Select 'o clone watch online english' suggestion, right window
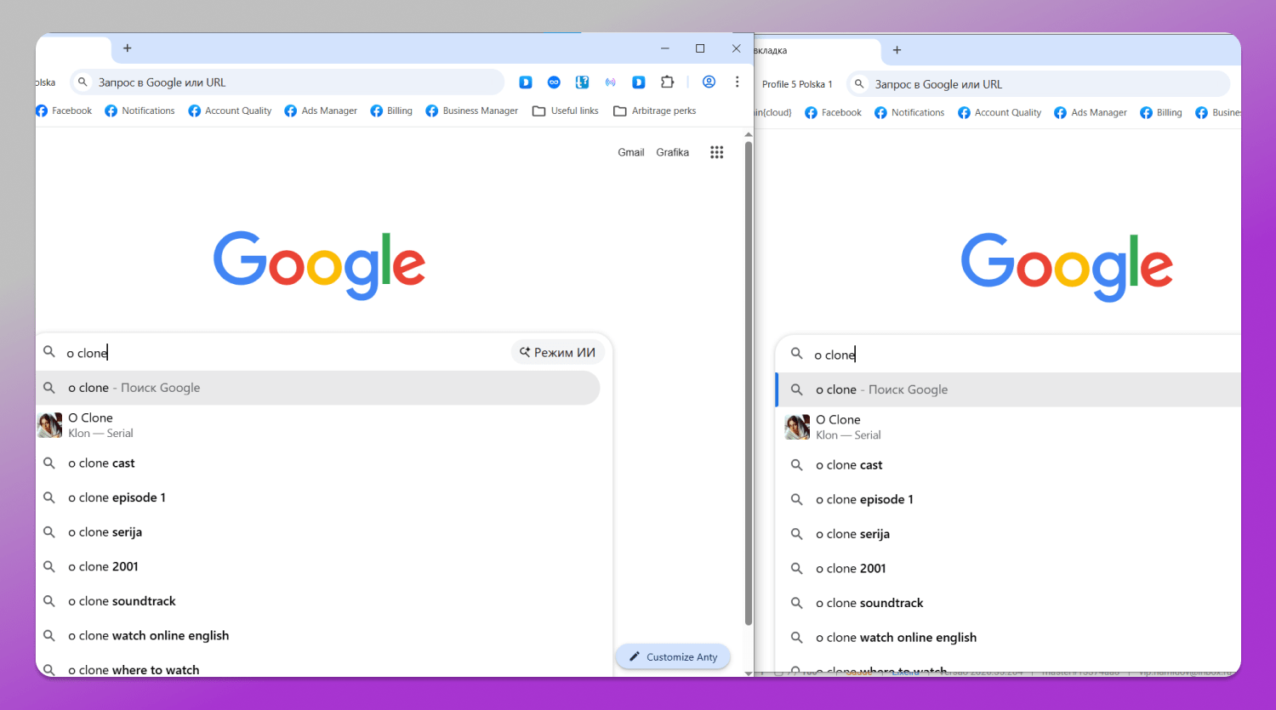This screenshot has height=710, width=1276. tap(1008, 638)
